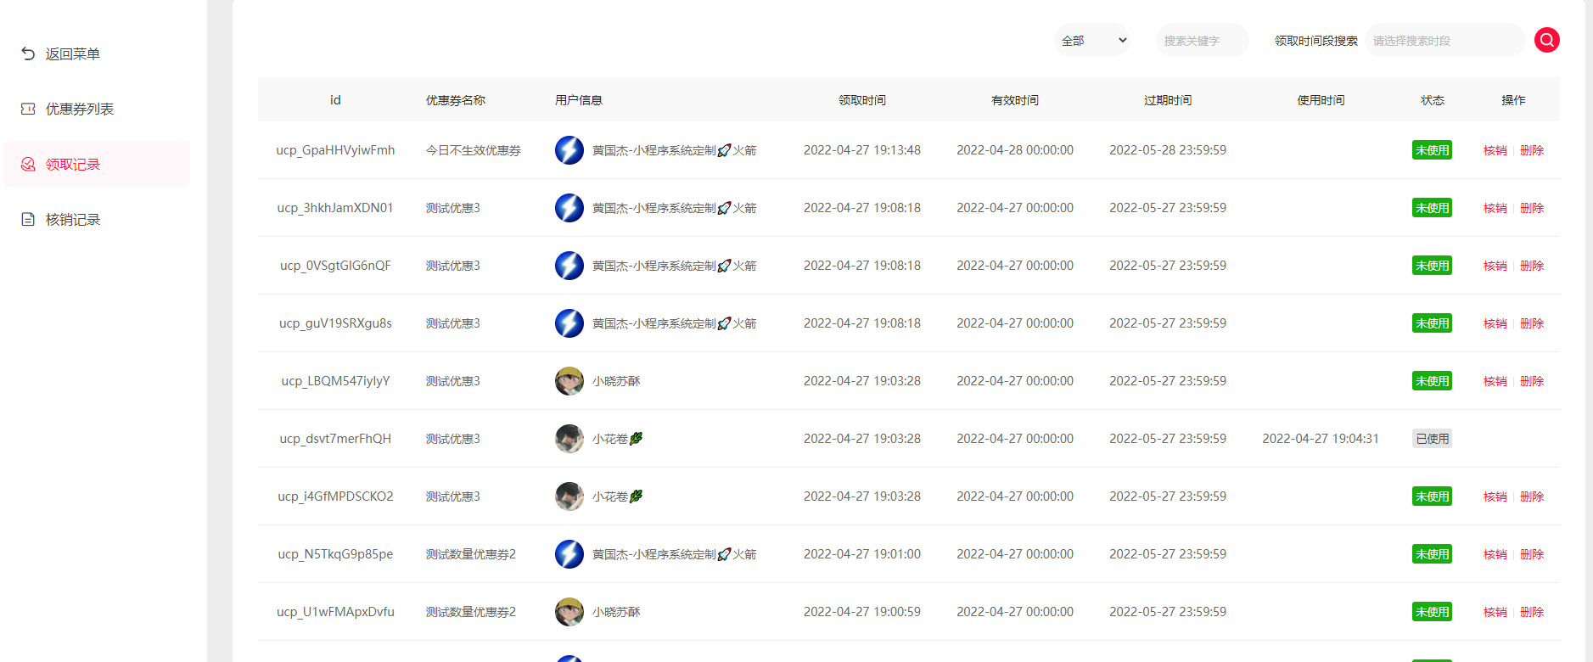This screenshot has height=662, width=1593.
Task: Click the document icon beside 核销记录
Action: click(28, 219)
